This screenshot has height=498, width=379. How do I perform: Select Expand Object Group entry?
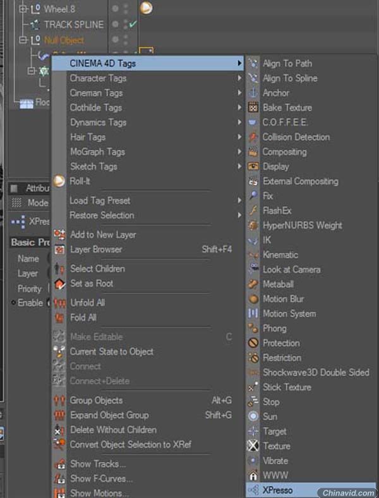(x=148, y=415)
